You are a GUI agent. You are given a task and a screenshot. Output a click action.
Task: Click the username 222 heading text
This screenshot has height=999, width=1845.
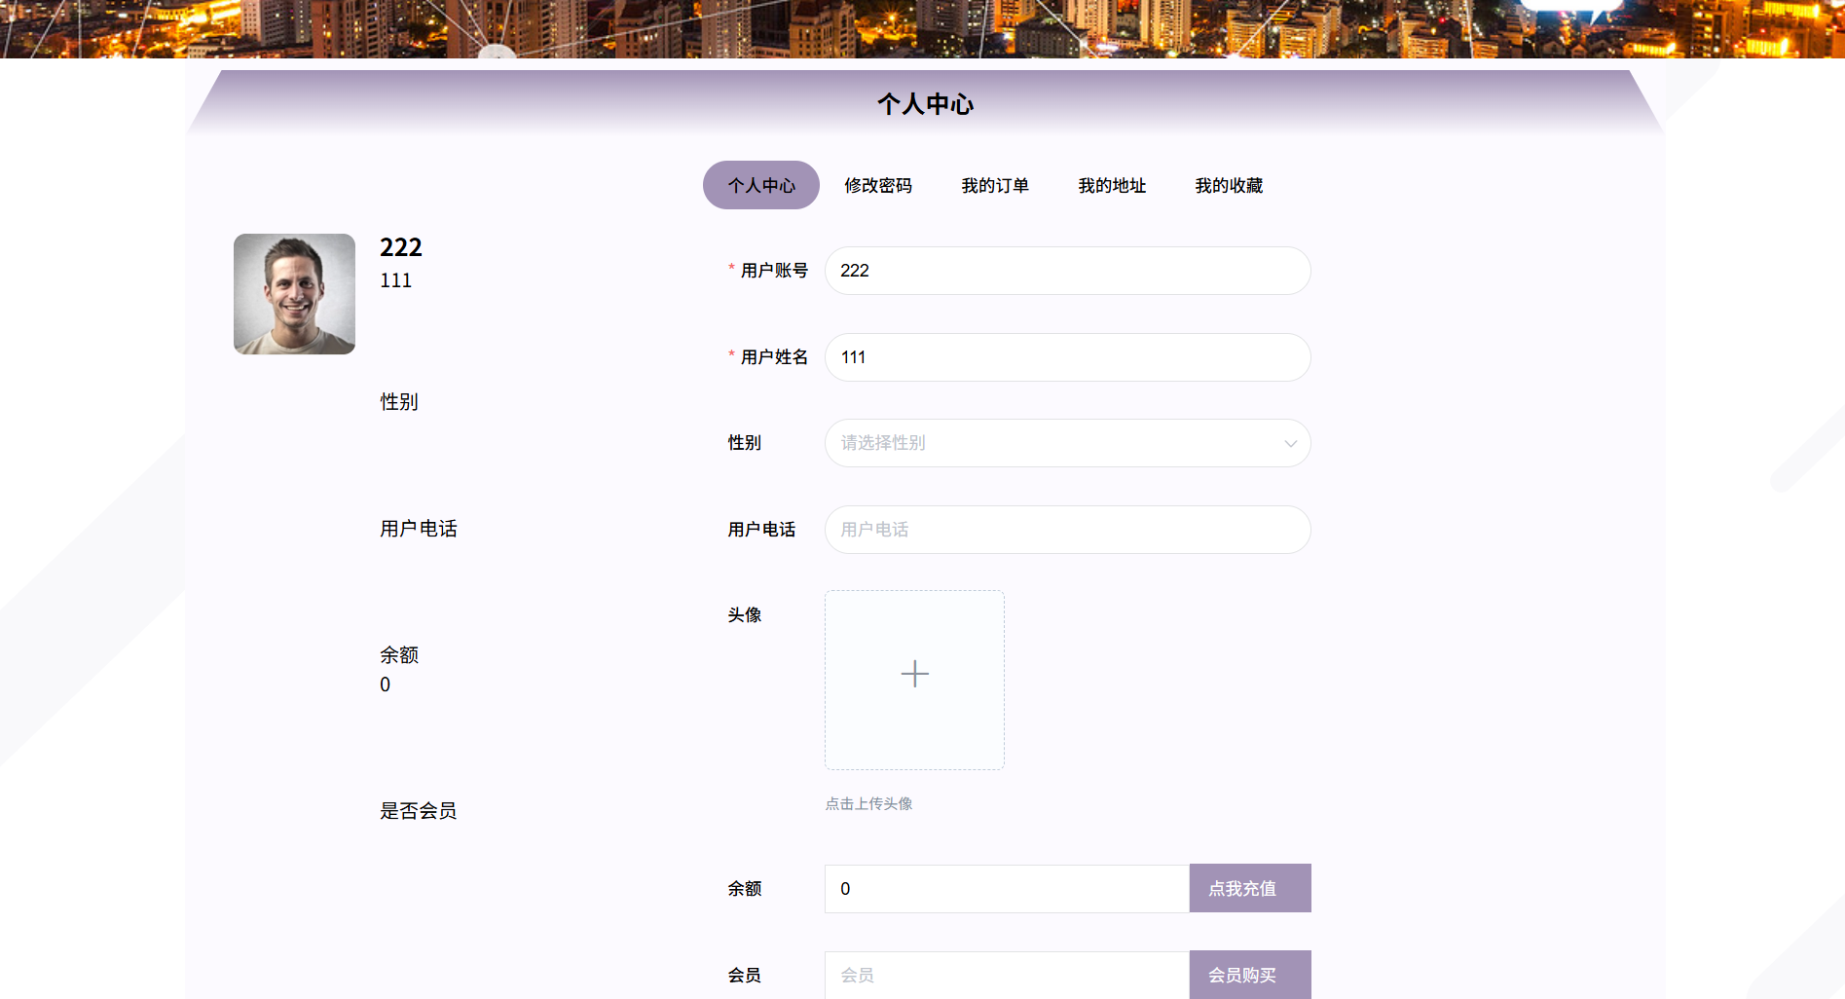point(401,247)
